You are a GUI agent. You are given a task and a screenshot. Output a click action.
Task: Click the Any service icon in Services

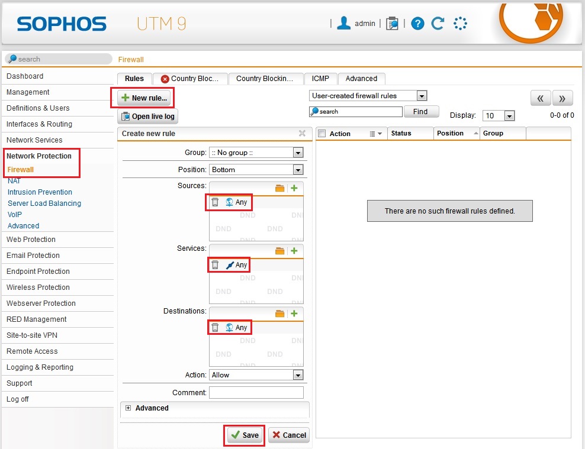[230, 265]
